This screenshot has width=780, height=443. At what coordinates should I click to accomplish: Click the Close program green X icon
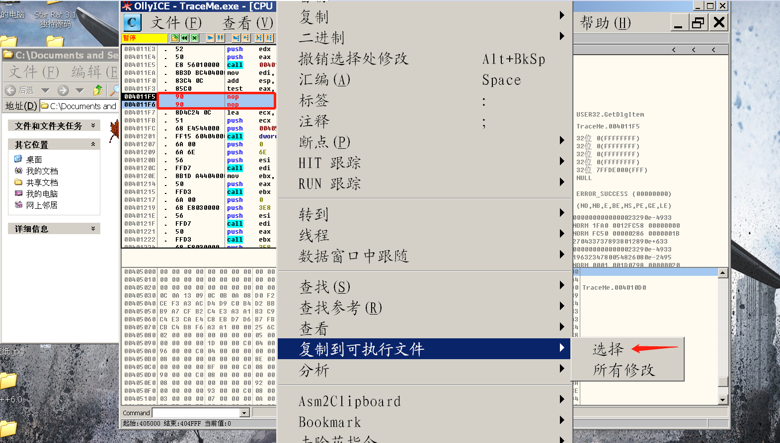click(194, 38)
